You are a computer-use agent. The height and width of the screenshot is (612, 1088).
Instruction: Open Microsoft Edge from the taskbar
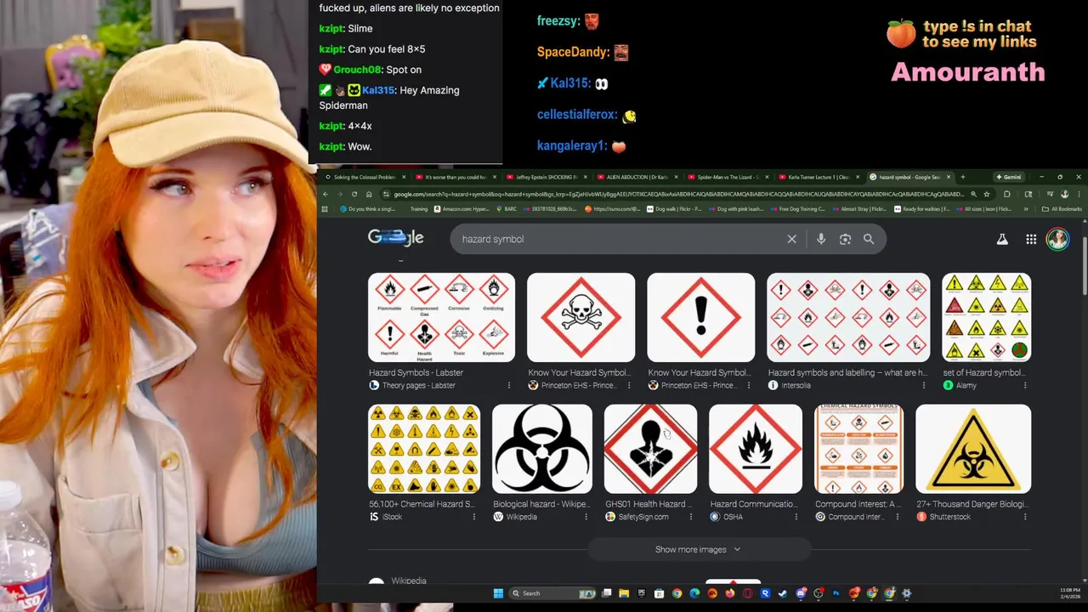[x=694, y=593]
